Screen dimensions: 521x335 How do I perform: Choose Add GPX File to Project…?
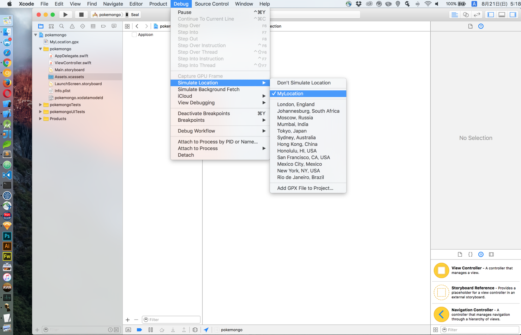pos(308,188)
